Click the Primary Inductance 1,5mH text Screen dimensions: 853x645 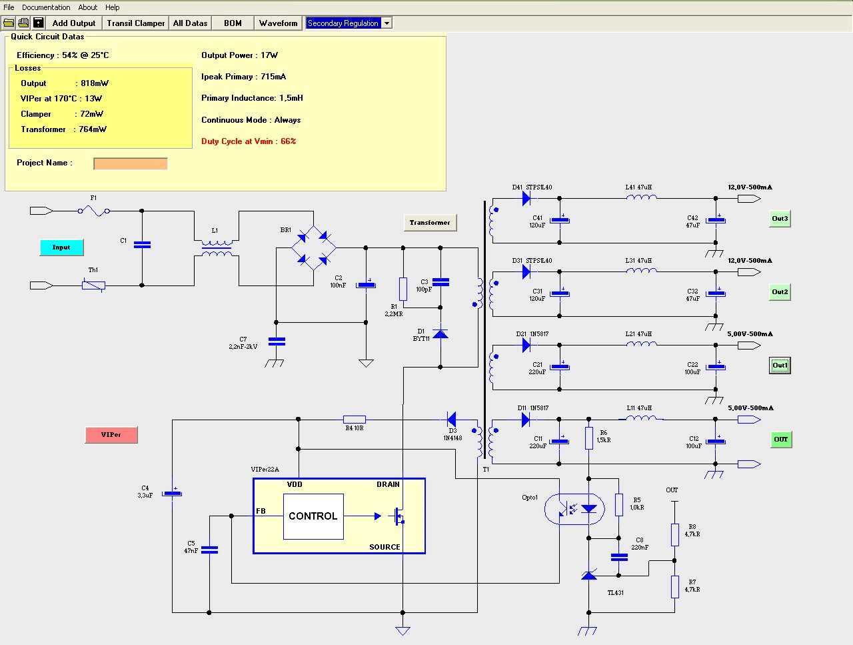point(252,98)
